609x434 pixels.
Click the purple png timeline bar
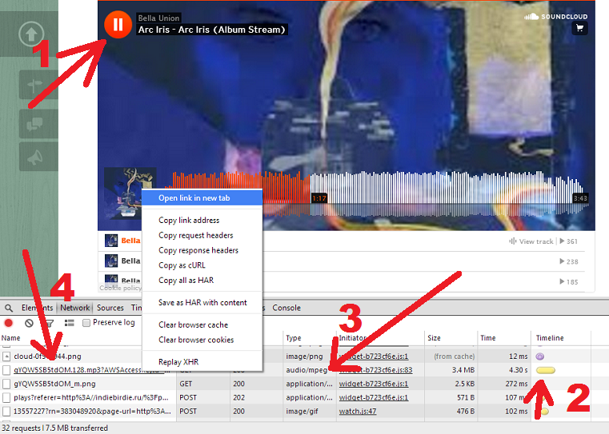click(x=540, y=356)
